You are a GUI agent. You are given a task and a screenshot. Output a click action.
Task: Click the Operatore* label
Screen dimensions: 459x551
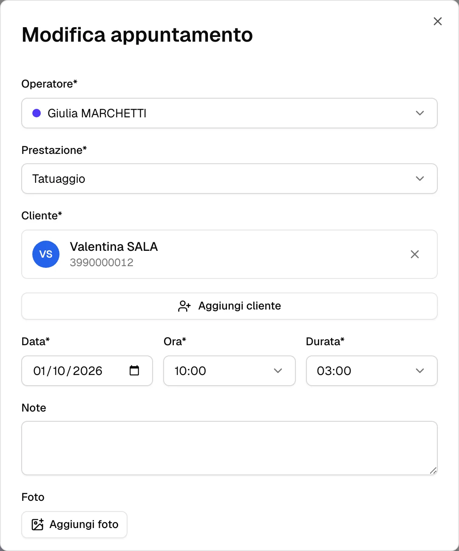49,84
